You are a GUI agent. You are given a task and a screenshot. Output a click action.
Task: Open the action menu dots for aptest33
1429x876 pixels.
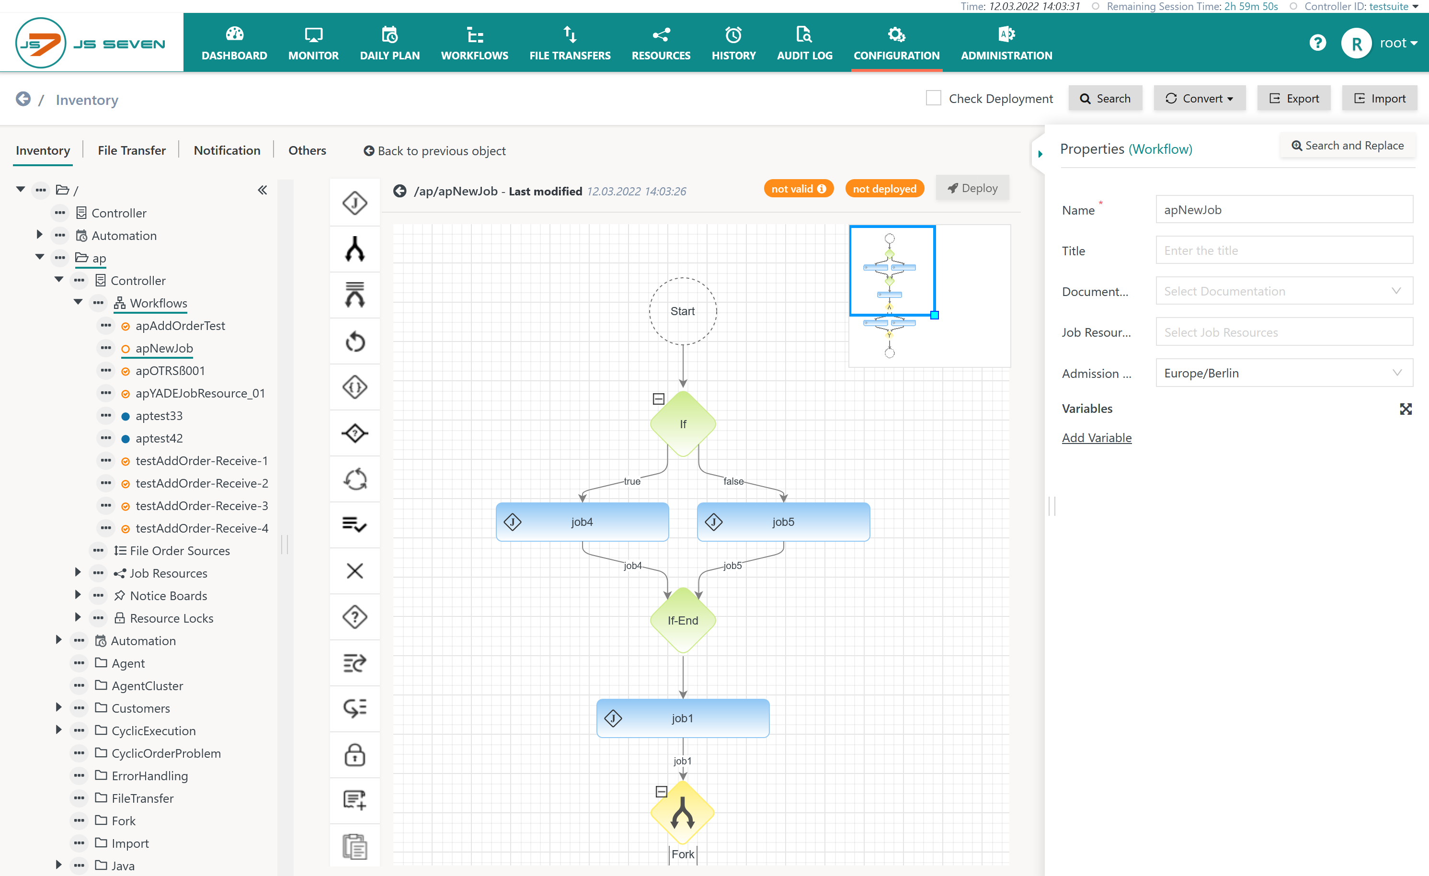(x=105, y=416)
